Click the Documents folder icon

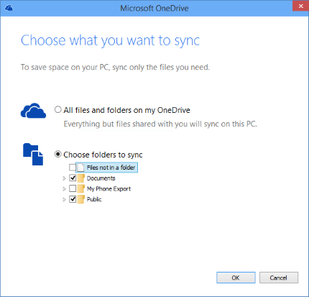(x=81, y=178)
